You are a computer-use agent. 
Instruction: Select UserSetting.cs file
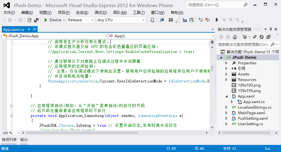click(250, 124)
